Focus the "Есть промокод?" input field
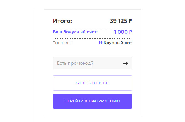This screenshot has width=185, height=122. 92,63
